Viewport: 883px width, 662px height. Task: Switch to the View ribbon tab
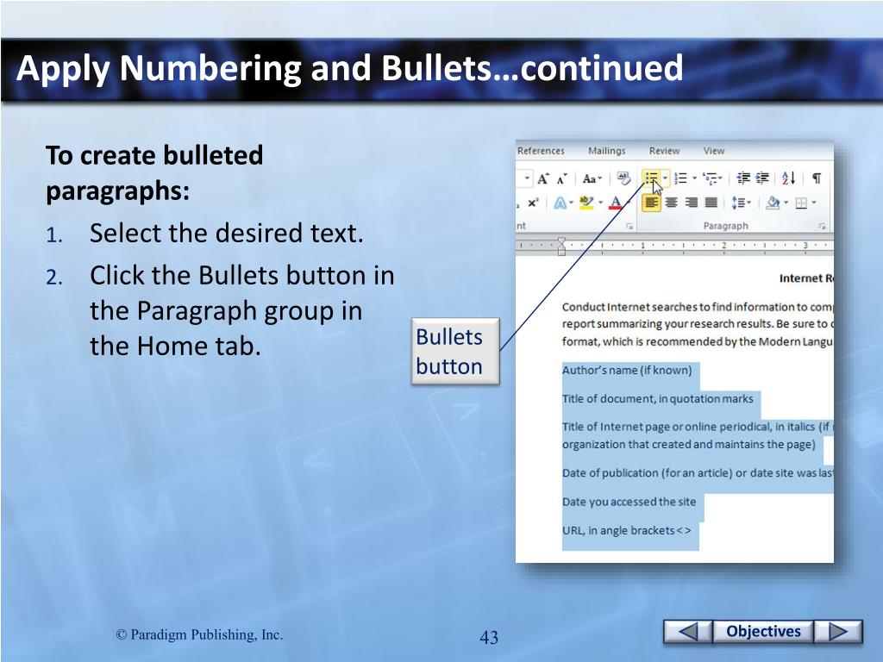tap(713, 151)
